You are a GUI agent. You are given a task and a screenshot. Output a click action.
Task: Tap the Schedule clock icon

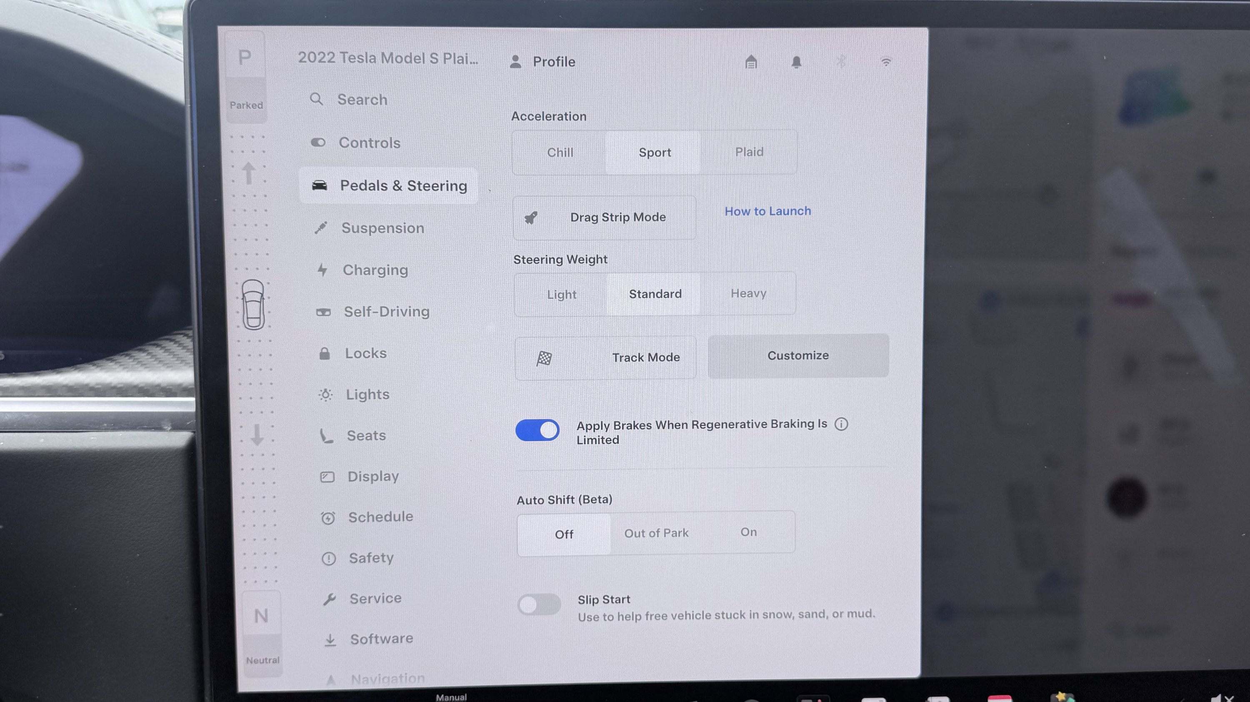click(x=328, y=518)
